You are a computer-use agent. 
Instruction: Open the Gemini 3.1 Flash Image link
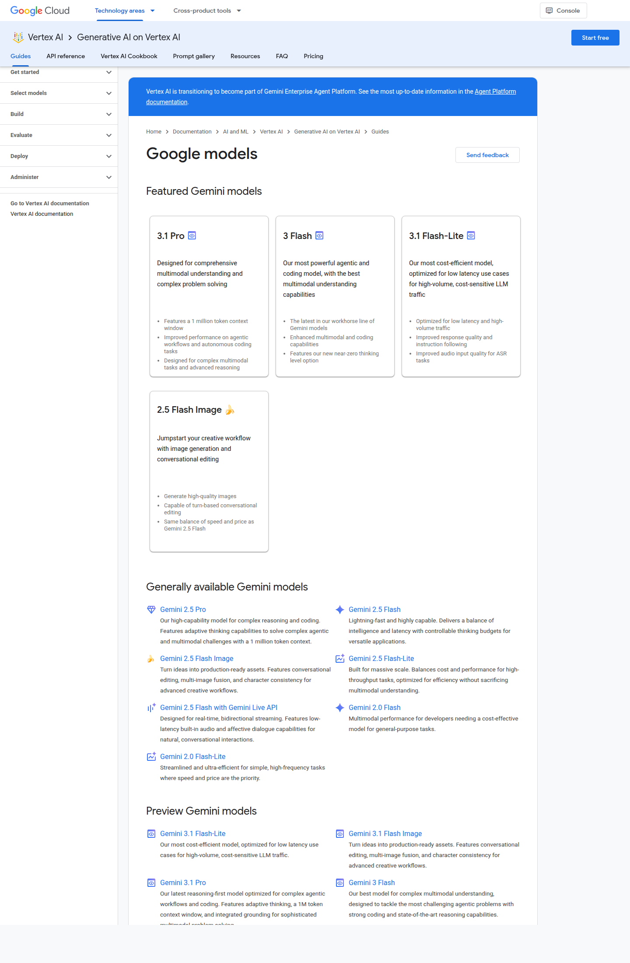tap(385, 833)
